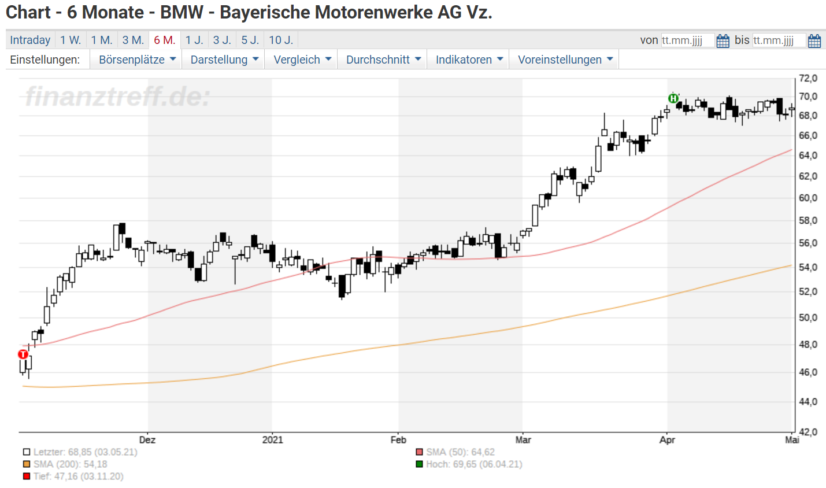Expand the Durchschnitt dropdown

click(383, 60)
